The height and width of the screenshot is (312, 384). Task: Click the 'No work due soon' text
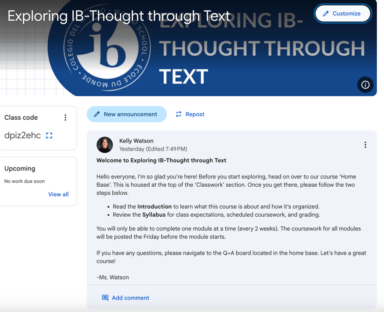[24, 181]
